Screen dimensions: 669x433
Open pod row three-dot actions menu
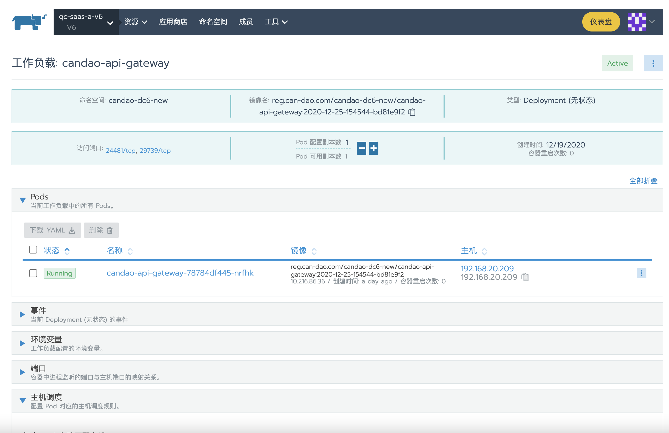(x=641, y=273)
